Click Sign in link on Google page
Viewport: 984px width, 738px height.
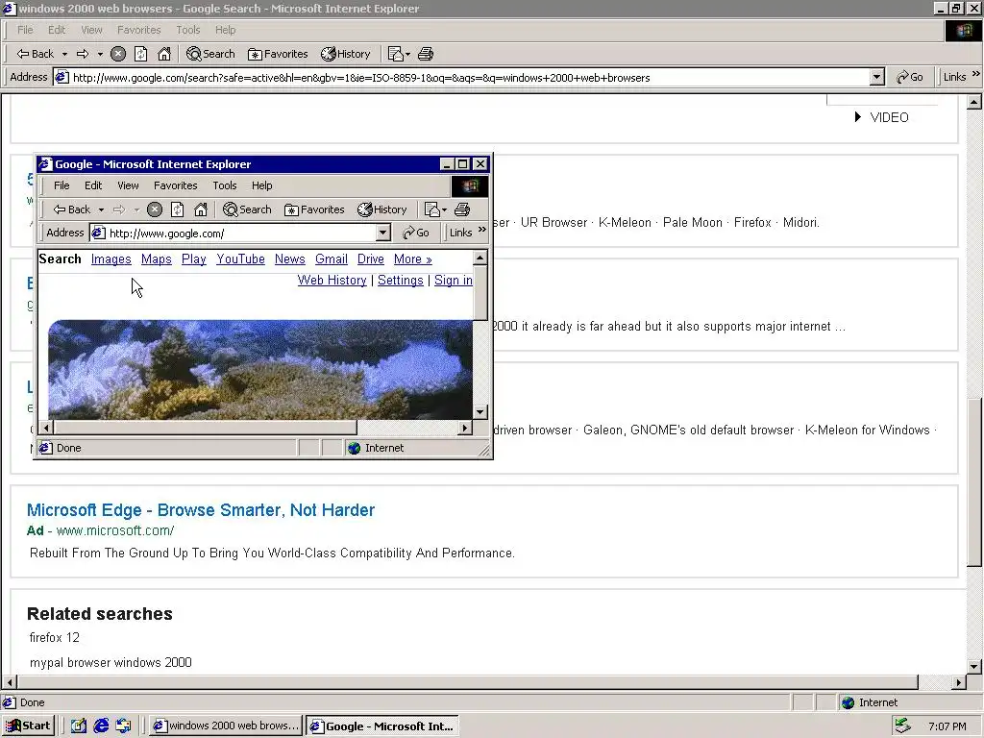[454, 281]
